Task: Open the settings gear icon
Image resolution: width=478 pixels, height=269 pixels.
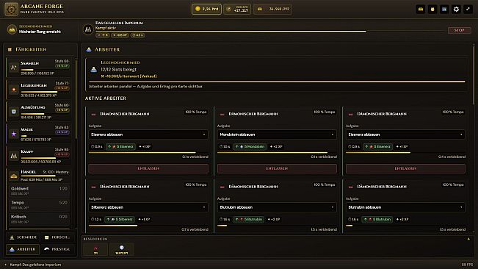Action: click(x=456, y=9)
